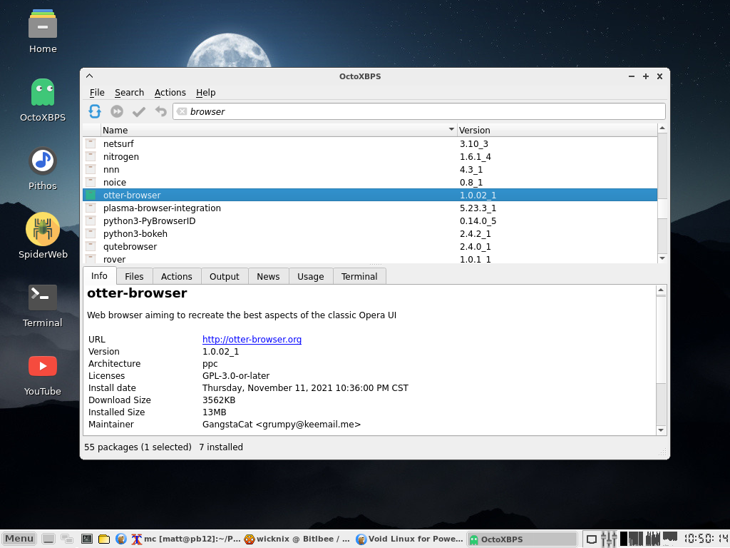
Task: Click package list scroll up arrow
Action: pos(662,128)
